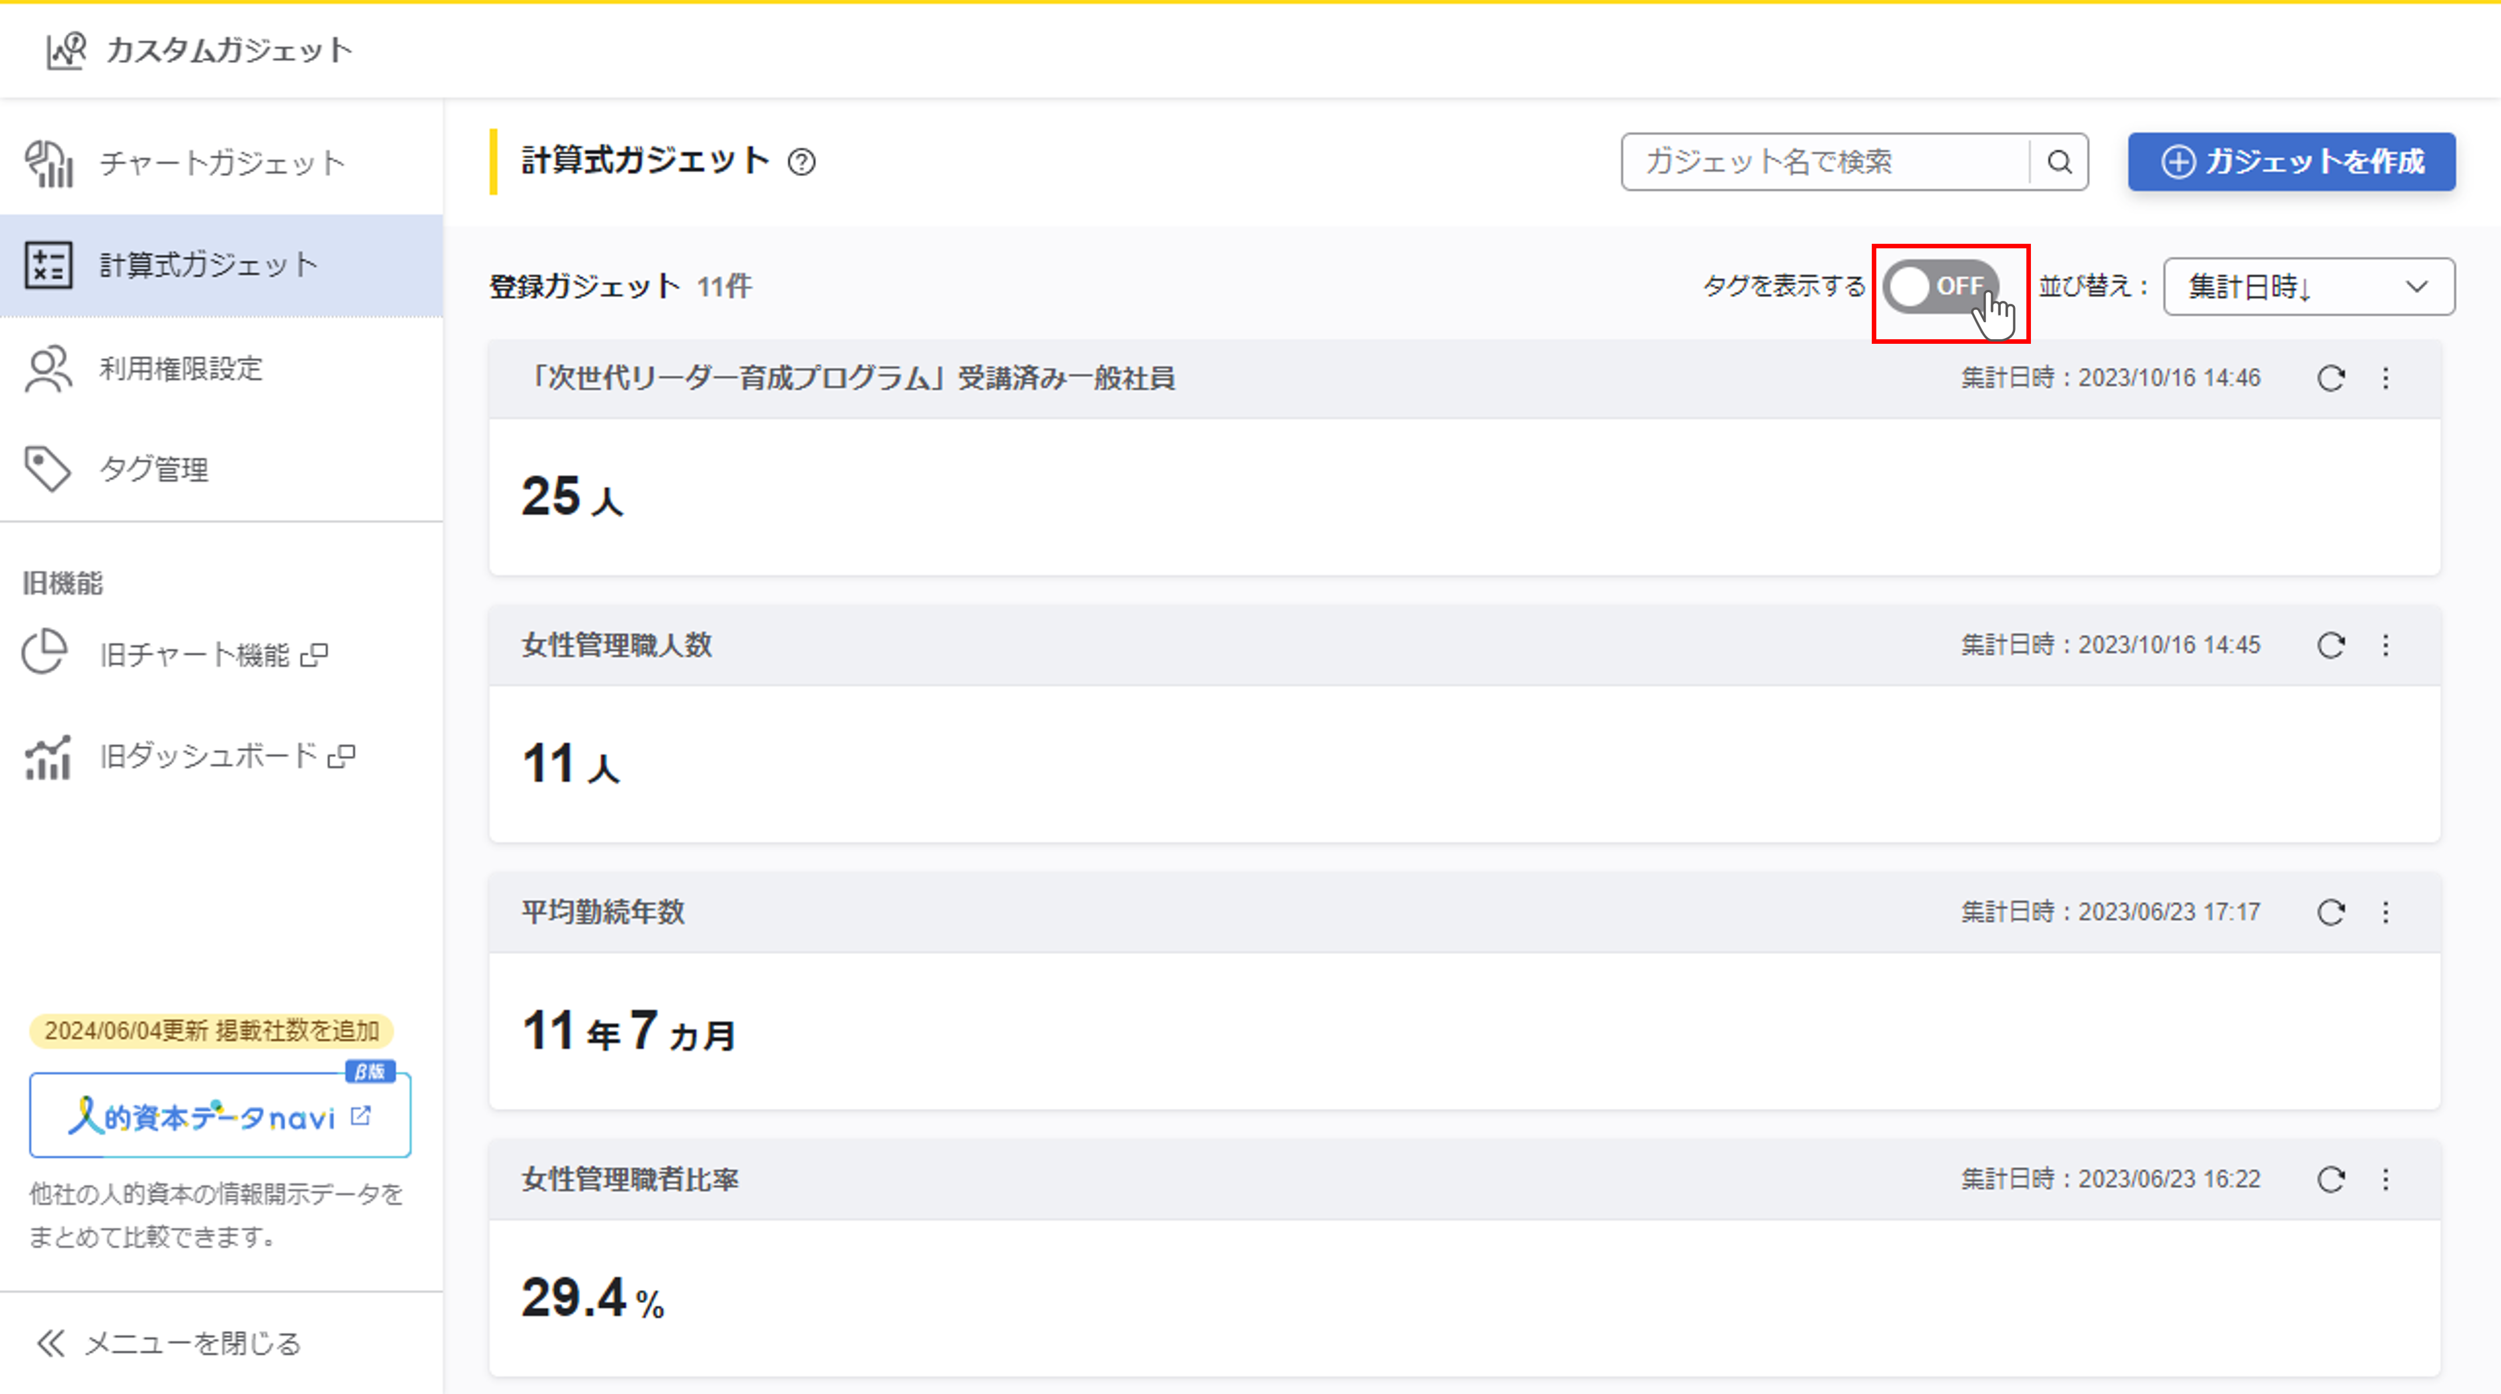This screenshot has width=2501, height=1394.
Task: Open more options for 平均勤続年数
Action: [2386, 913]
